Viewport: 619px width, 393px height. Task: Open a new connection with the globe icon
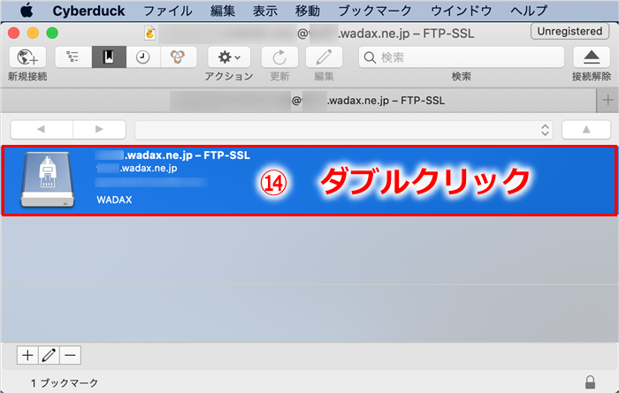click(x=27, y=57)
